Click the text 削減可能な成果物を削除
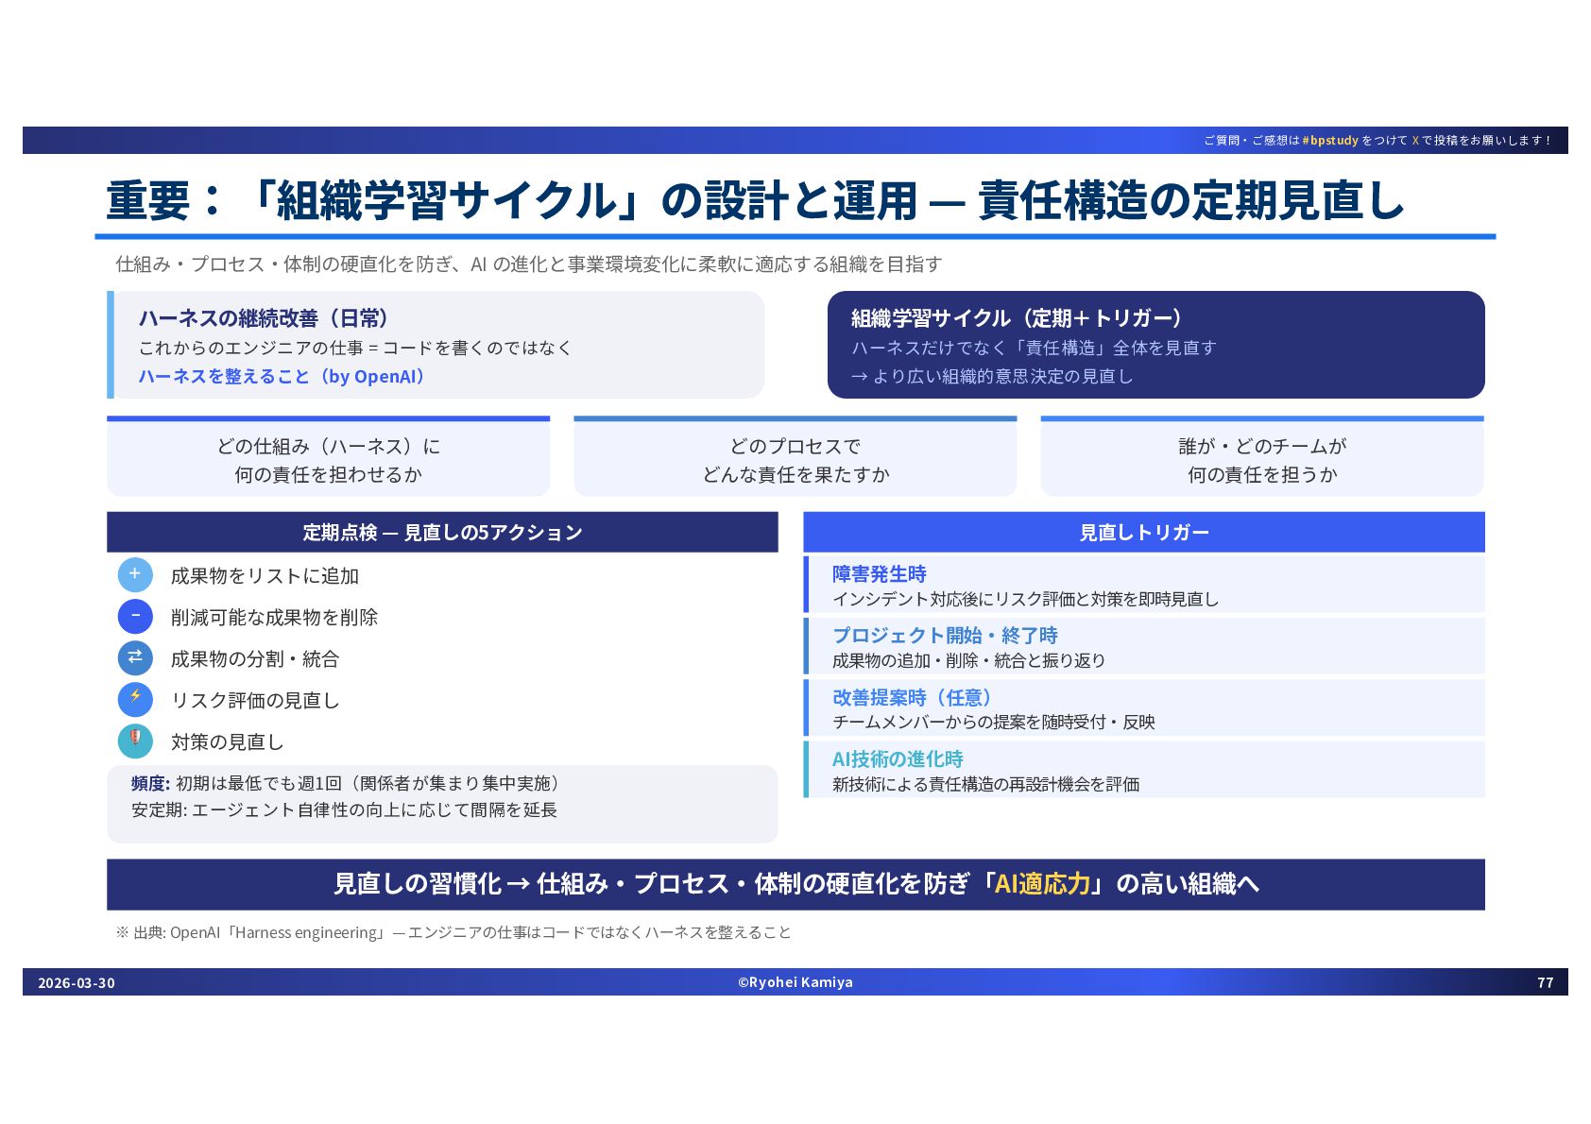 274,618
